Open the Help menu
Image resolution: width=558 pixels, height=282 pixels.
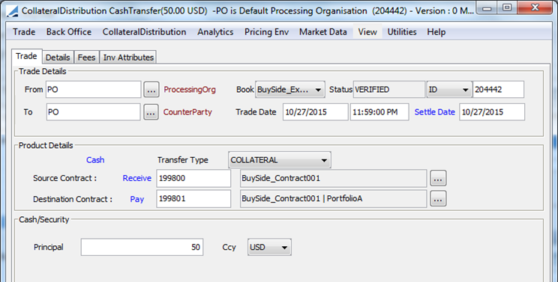436,32
